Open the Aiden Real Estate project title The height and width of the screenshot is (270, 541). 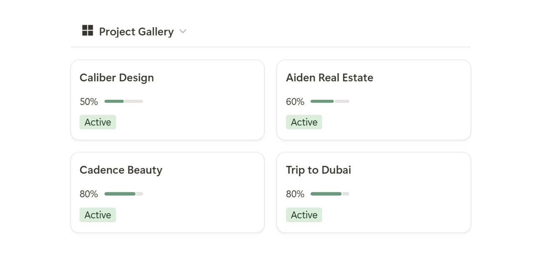click(x=329, y=78)
